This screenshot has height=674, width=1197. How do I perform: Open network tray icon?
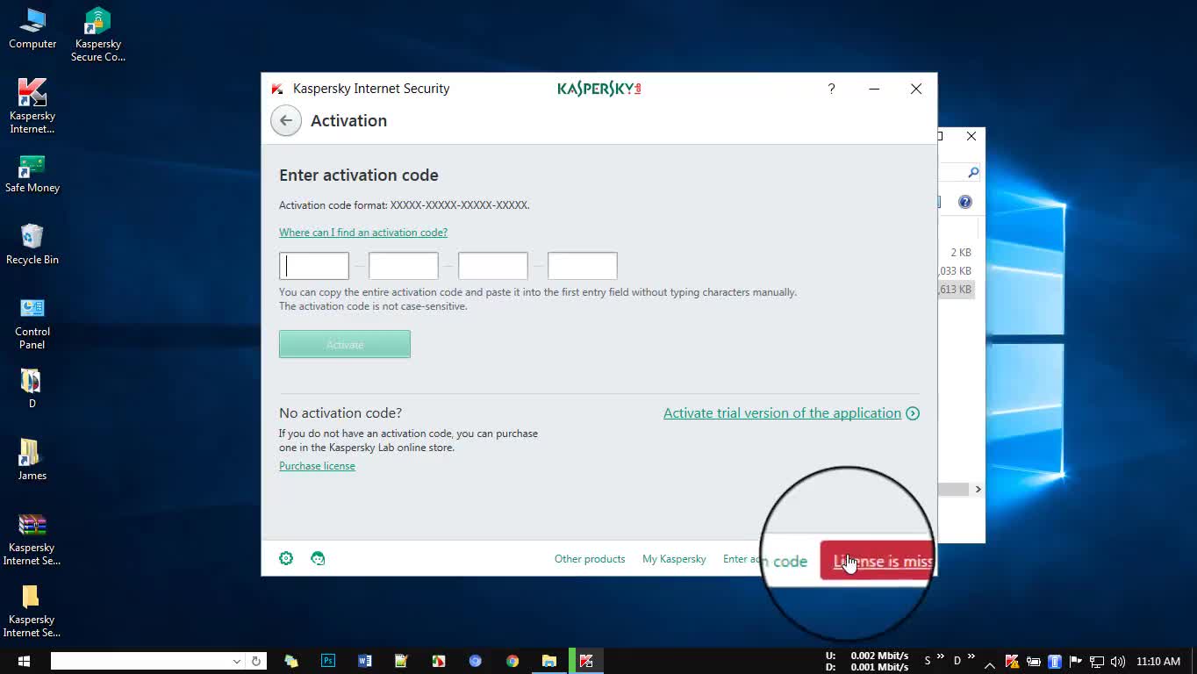click(1097, 662)
